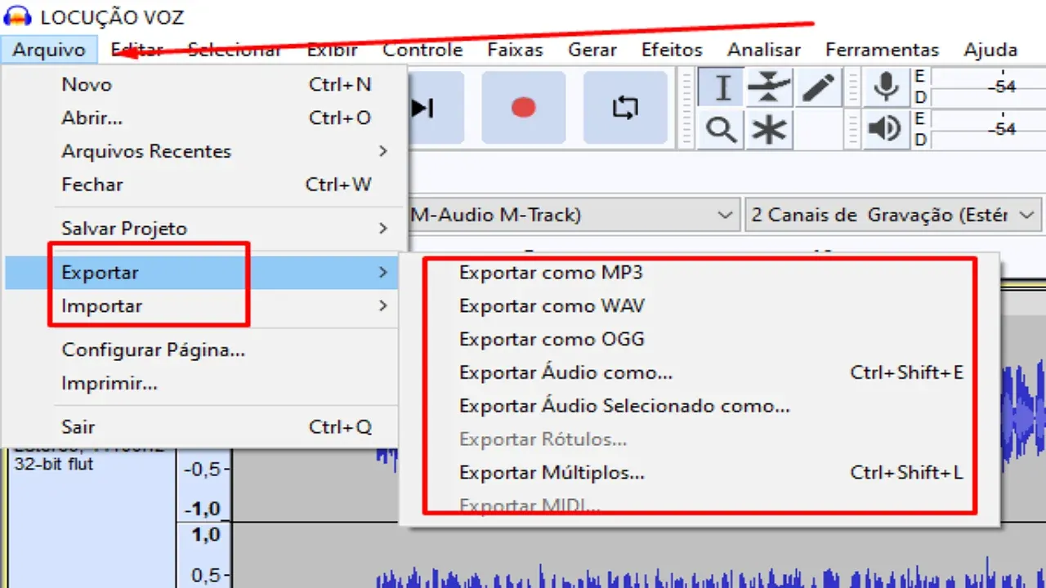Open the Efeitos menu
Viewport: 1046px width, 588px height.
click(x=672, y=50)
